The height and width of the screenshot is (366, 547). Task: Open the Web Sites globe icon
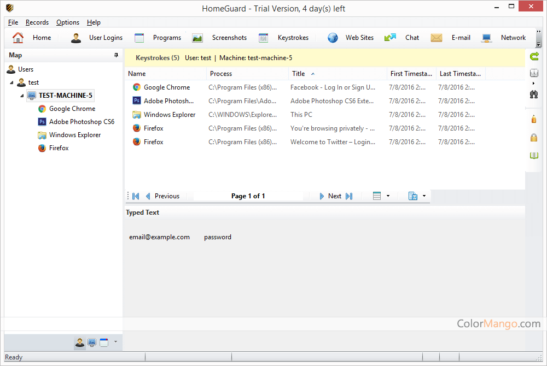333,38
